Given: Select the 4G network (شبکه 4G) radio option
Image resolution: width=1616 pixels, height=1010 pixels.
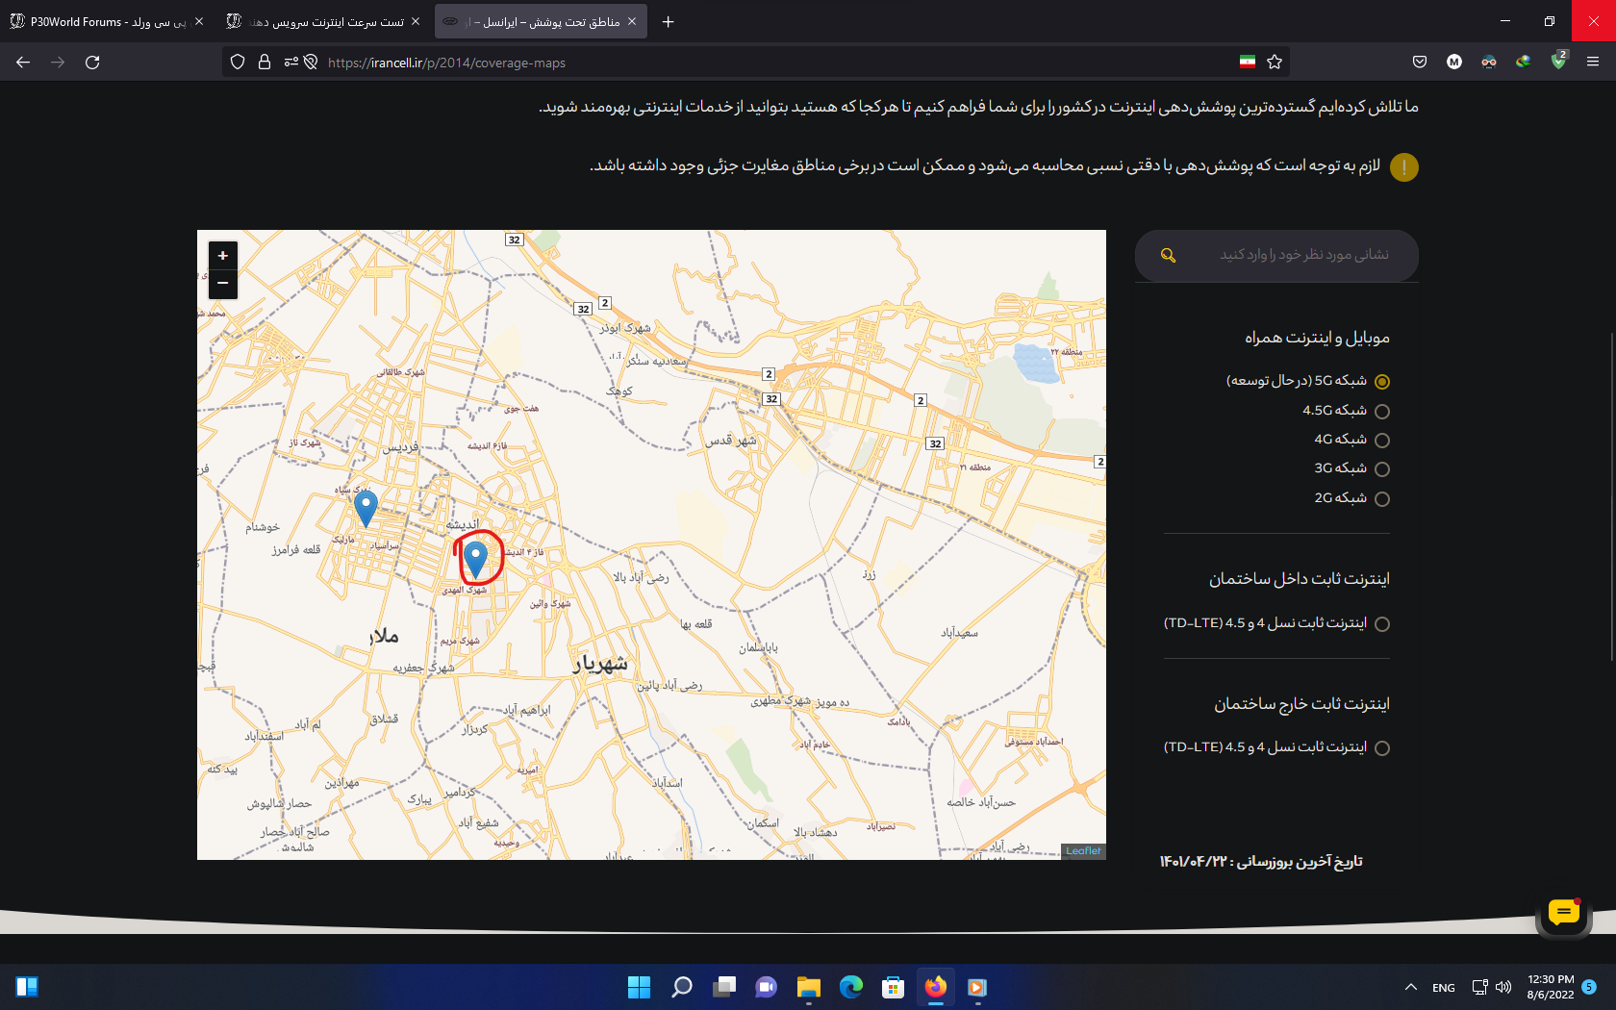Looking at the screenshot, I should (1382, 441).
